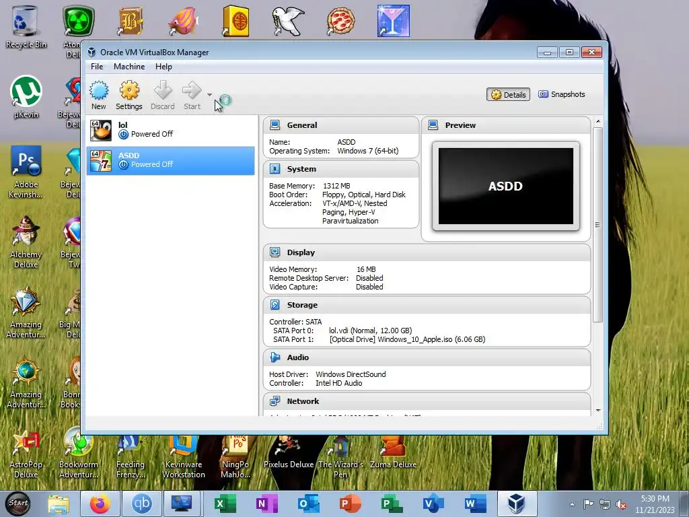The width and height of the screenshot is (689, 517).
Task: Click details pane scroll down arrow
Action: tap(597, 411)
